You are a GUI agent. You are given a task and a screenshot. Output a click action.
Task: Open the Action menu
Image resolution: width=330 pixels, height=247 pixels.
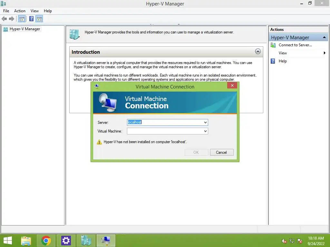click(20, 11)
